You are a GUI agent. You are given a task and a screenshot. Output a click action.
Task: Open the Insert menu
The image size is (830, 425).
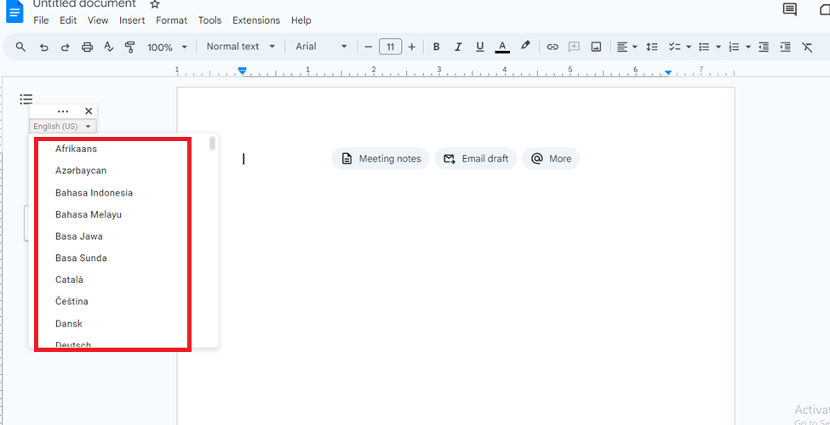[132, 20]
